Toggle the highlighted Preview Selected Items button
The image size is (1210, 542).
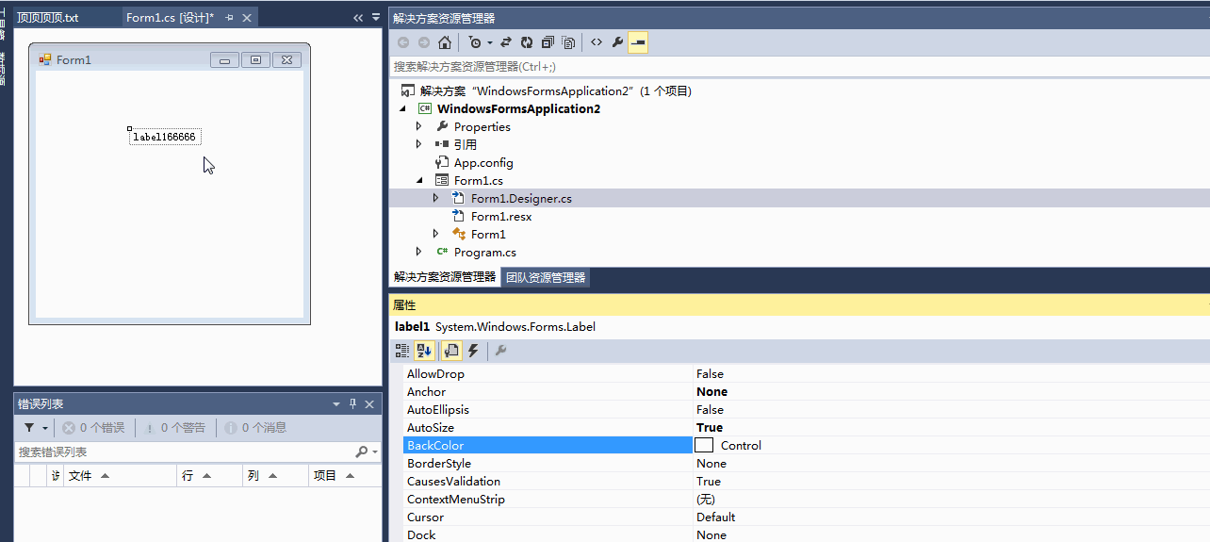click(638, 42)
